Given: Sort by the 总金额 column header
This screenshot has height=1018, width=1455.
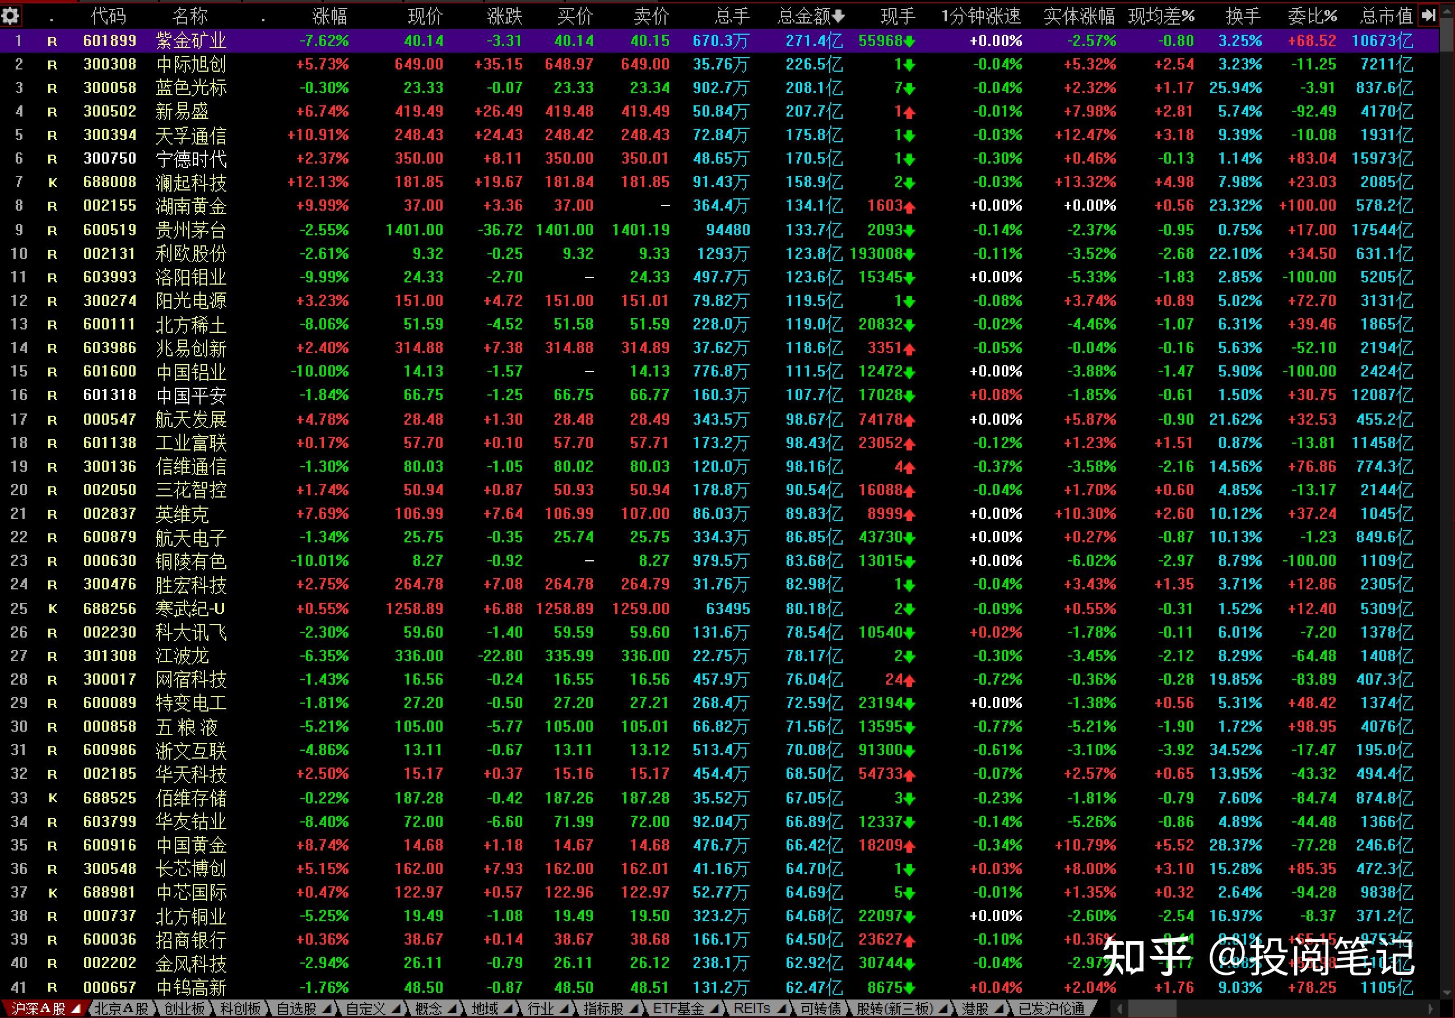Looking at the screenshot, I should [x=811, y=16].
